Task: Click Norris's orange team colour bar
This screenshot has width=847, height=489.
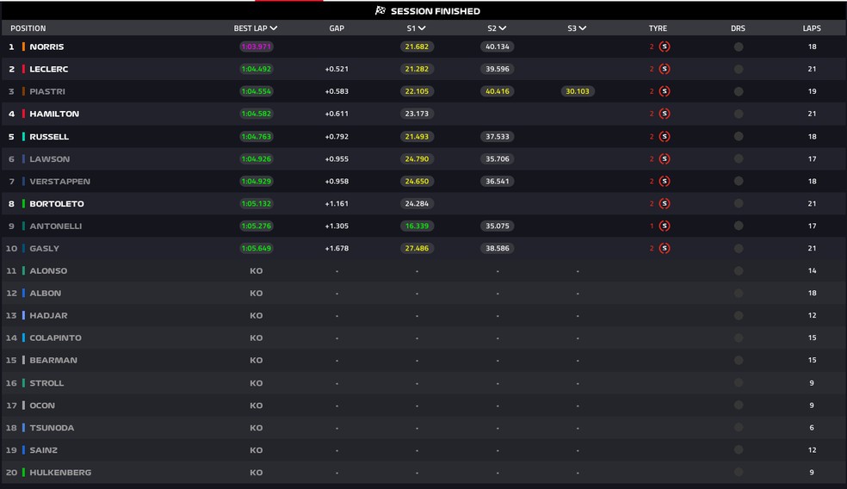Action: (x=23, y=47)
